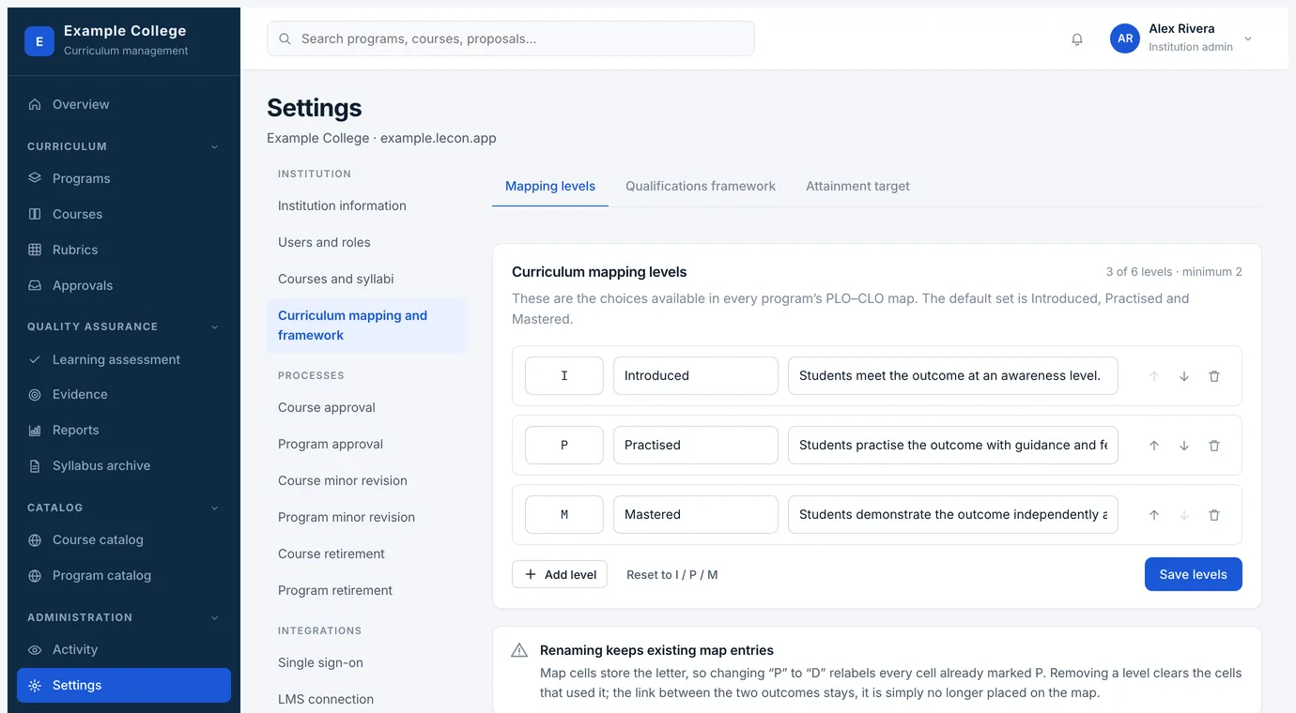Screen dimensions: 1296x713
Task: Reset levels to I / P / M
Action: [671, 574]
